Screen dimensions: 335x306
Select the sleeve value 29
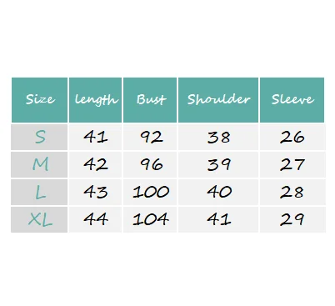point(292,219)
